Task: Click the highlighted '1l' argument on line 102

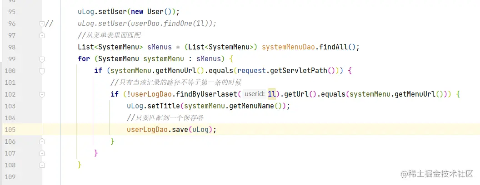Action: [272, 94]
